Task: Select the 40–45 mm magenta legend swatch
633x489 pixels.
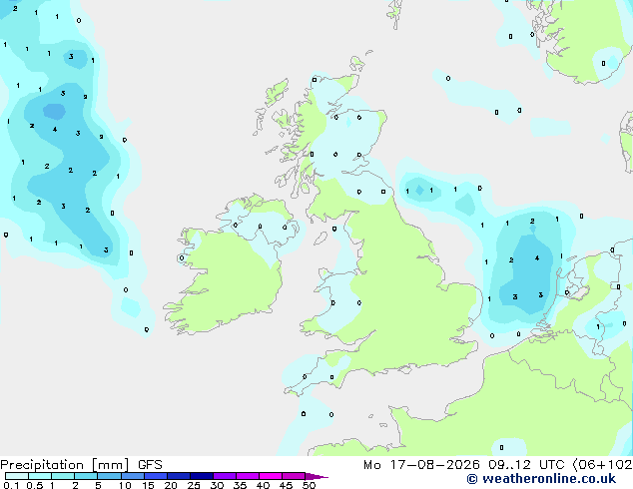Action: [x=271, y=476]
